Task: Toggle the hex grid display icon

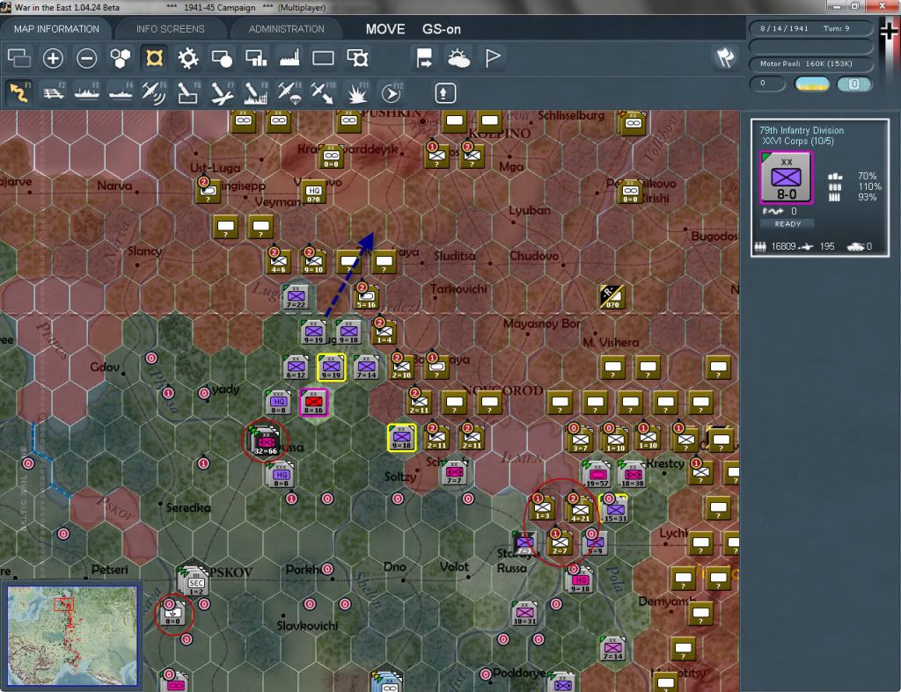Action: click(120, 58)
